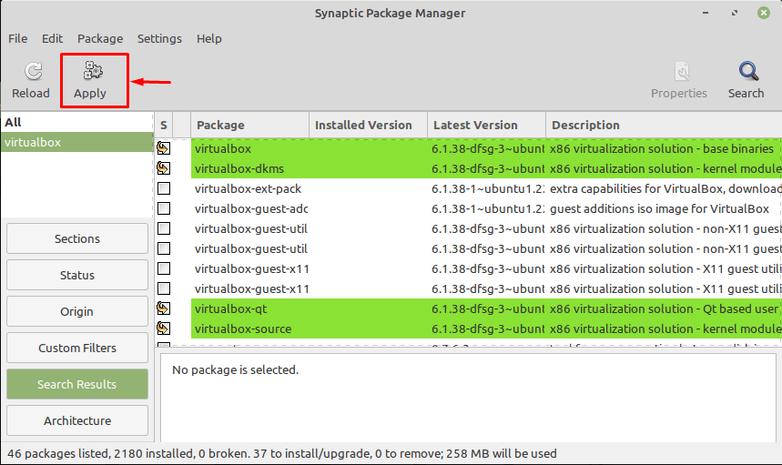Click the Apply gears icon
Image resolution: width=782 pixels, height=465 pixels.
pos(93,70)
